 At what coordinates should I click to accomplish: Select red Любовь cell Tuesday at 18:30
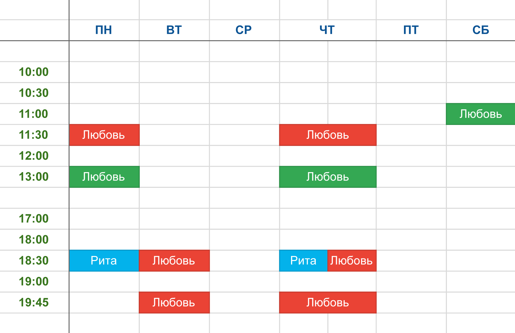pyautogui.click(x=174, y=261)
